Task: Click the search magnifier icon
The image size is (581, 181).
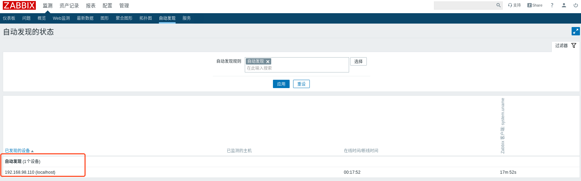Action: click(x=498, y=5)
